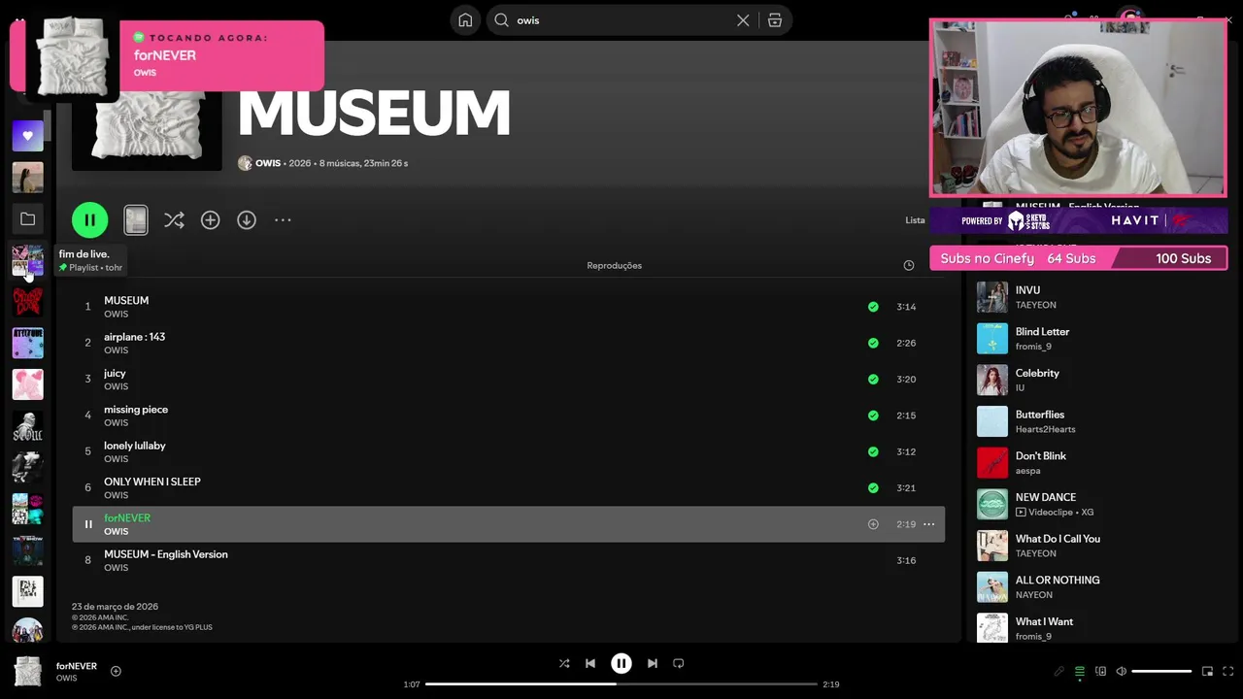
Task: Open the mini player icon
Action: [x=1207, y=672]
